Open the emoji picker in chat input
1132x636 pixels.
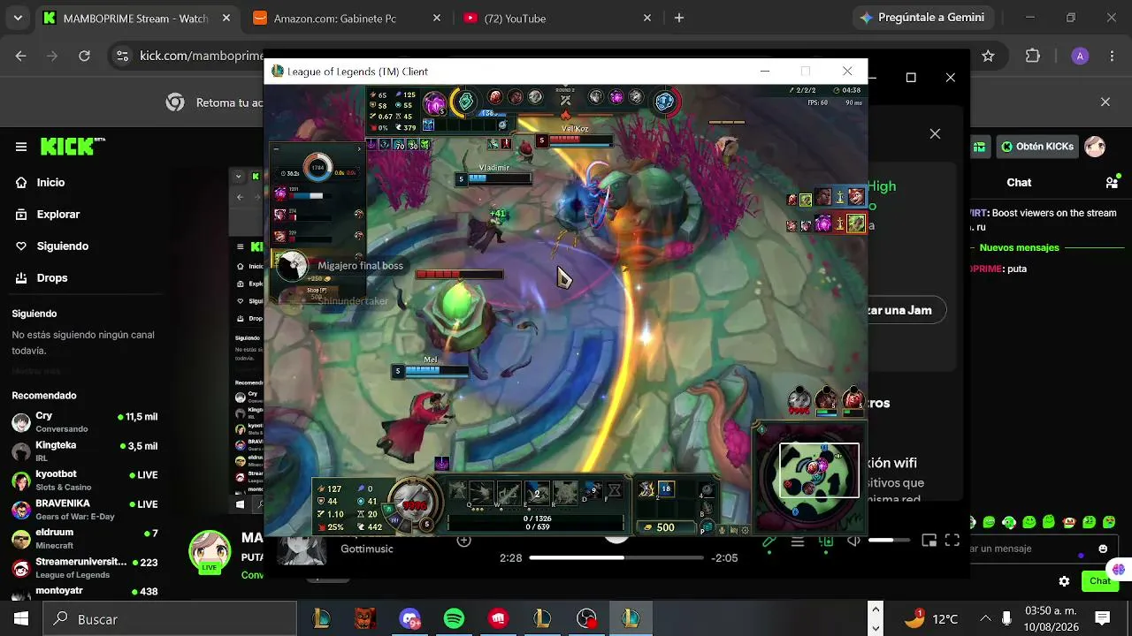pyautogui.click(x=1103, y=549)
